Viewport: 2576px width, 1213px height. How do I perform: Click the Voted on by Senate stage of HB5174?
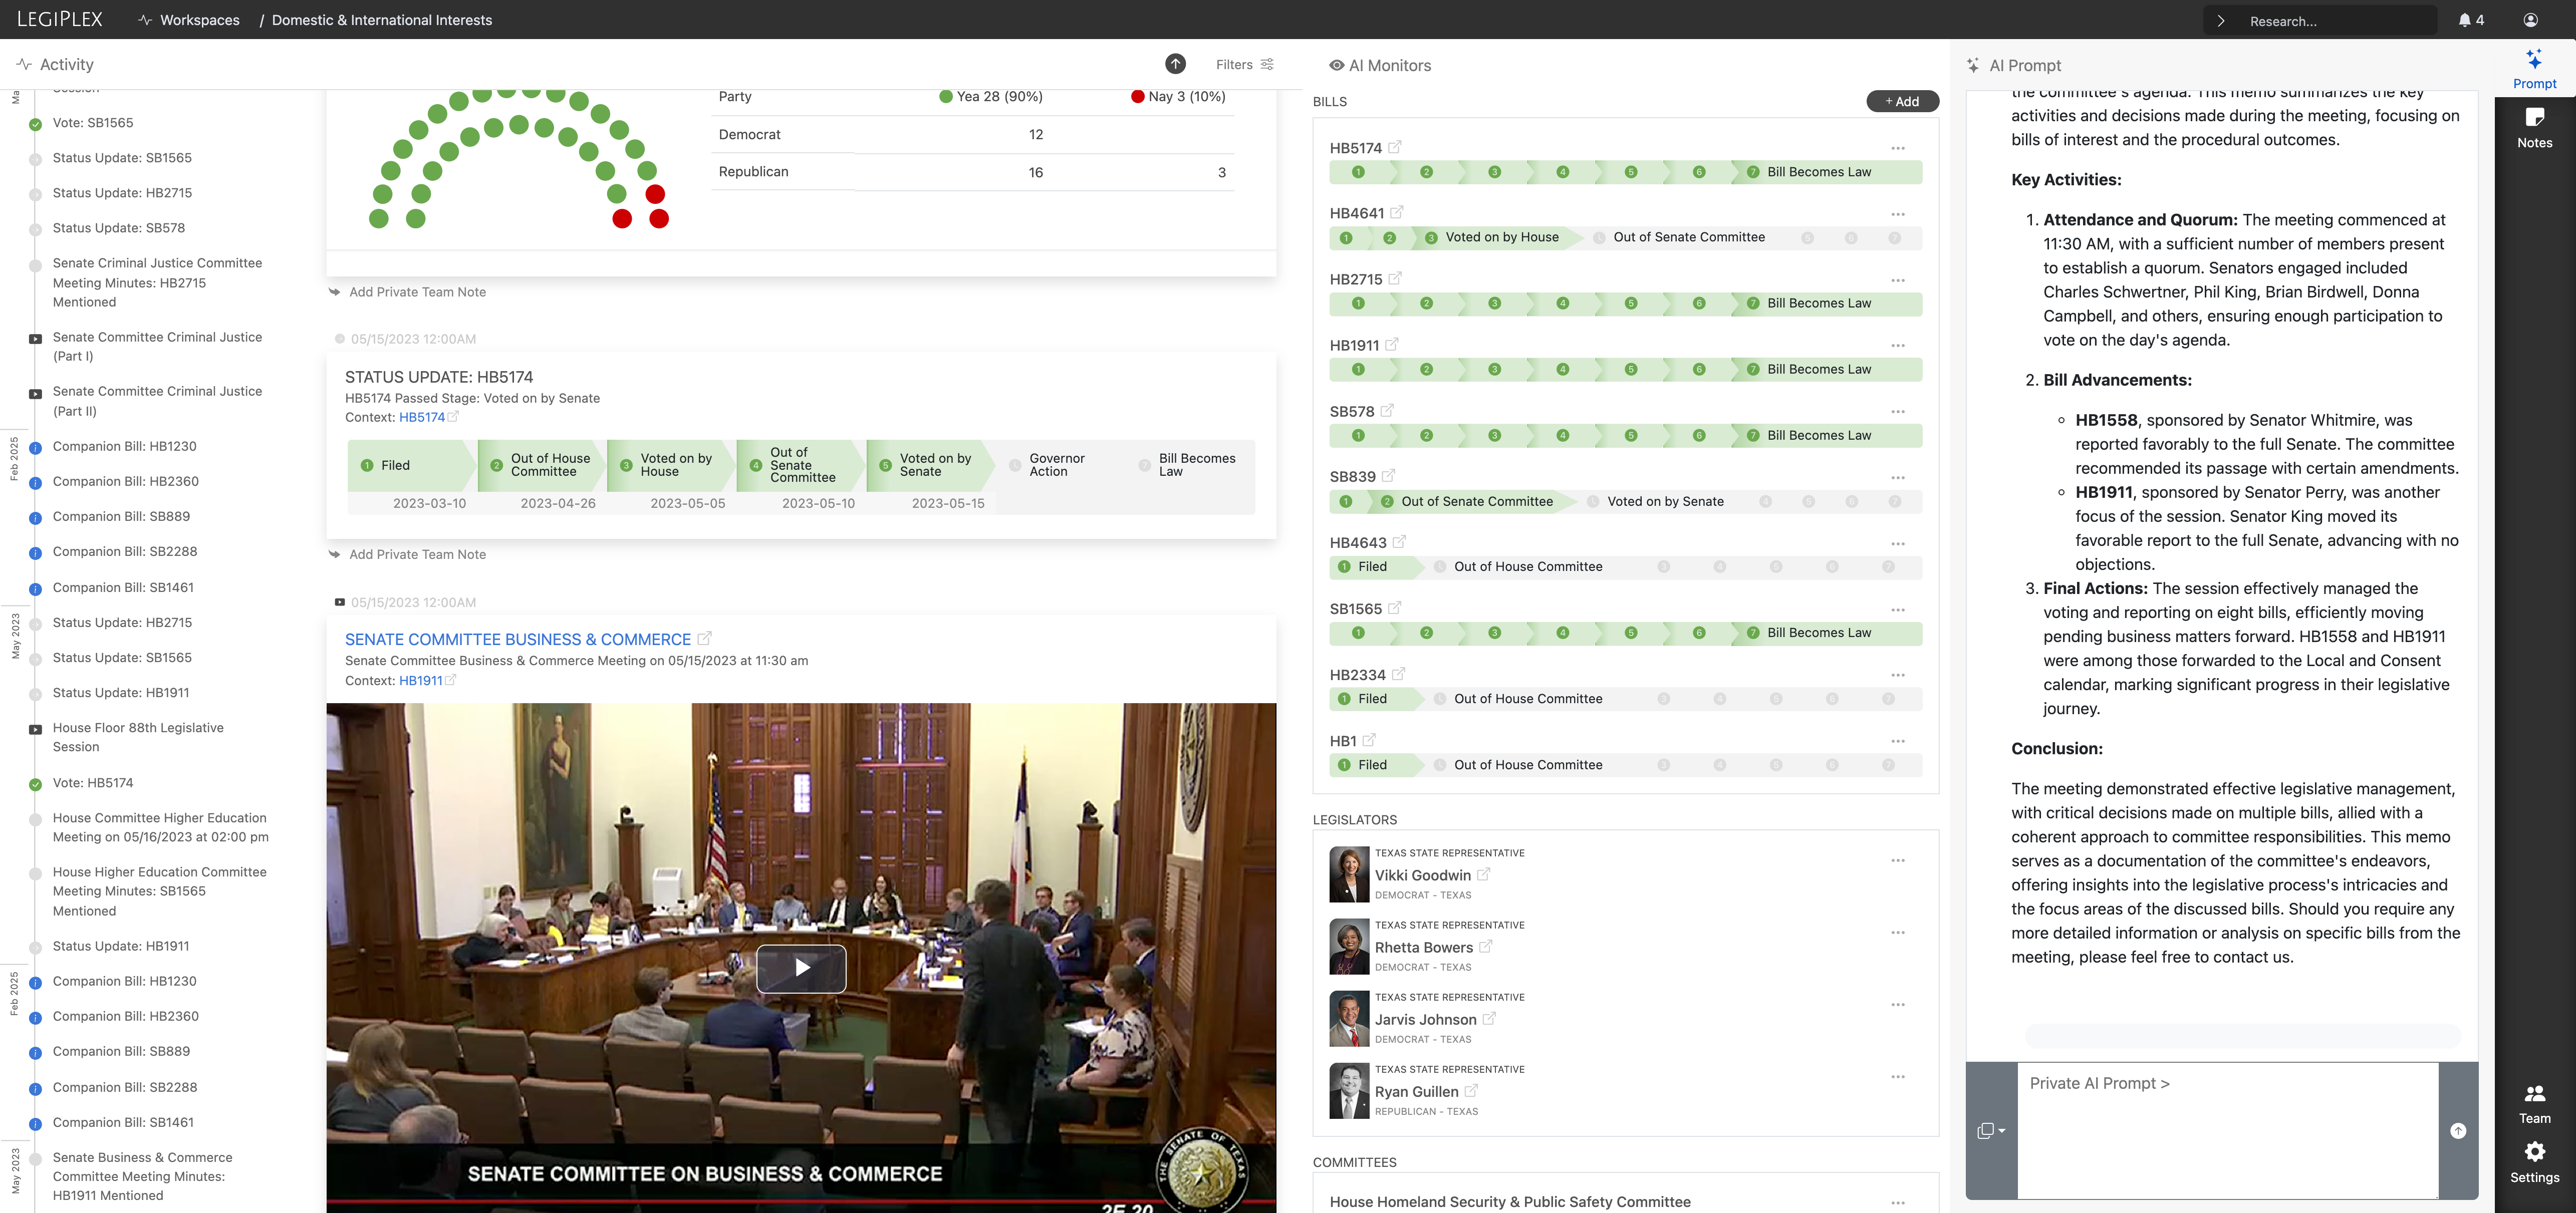[x=930, y=465]
